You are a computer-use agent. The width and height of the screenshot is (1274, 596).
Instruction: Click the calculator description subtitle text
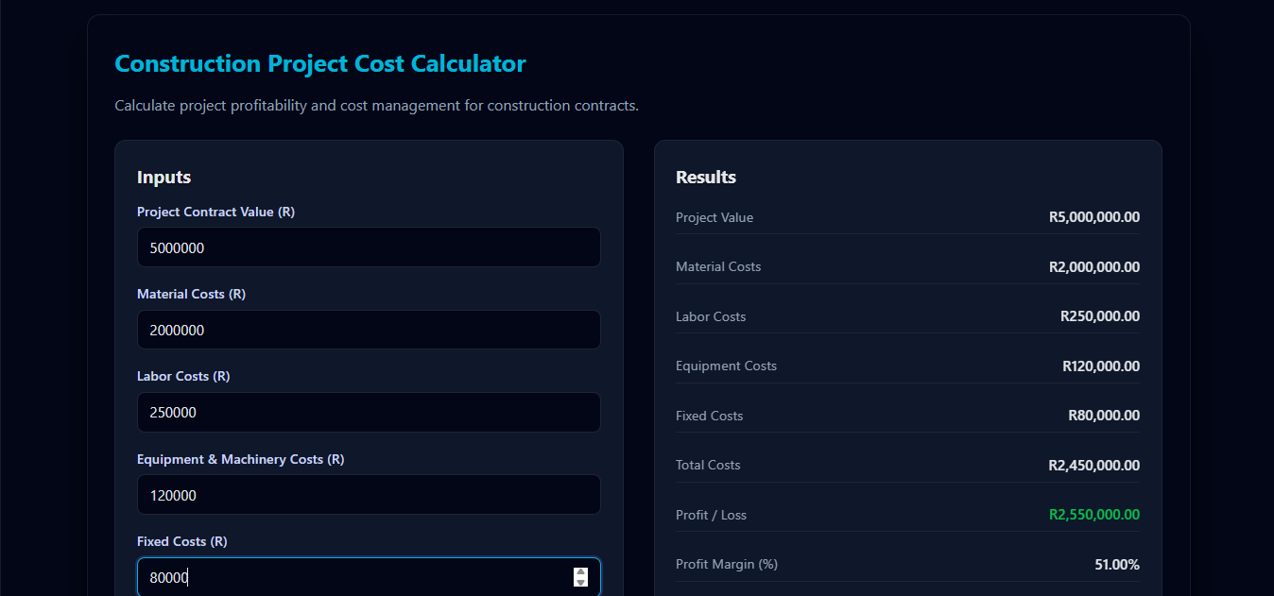(376, 105)
